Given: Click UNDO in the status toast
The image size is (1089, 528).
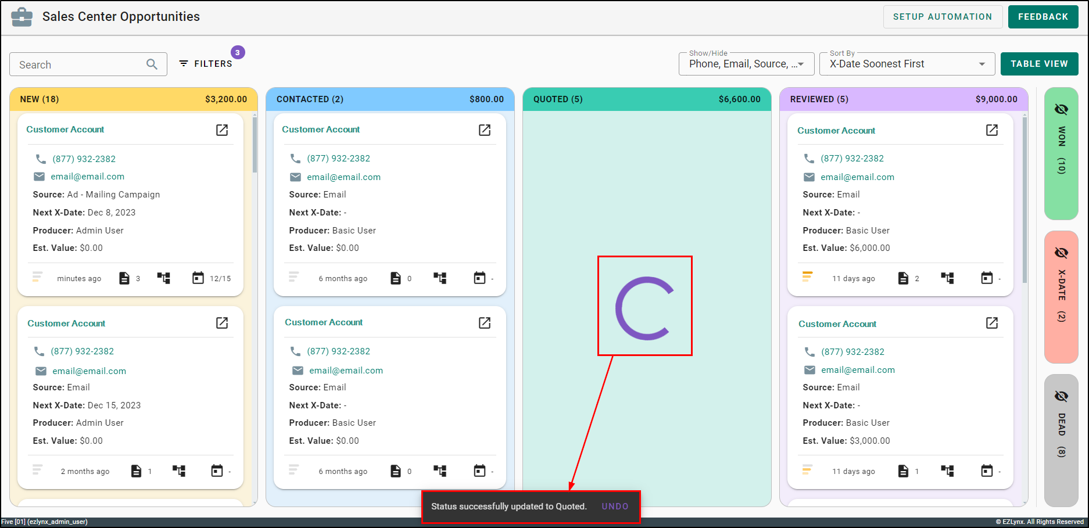Looking at the screenshot, I should pos(615,507).
